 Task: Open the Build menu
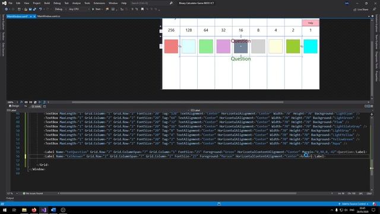47,3
